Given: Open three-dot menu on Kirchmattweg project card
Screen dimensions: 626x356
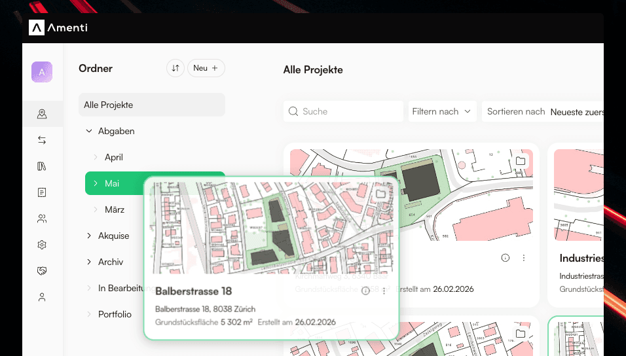Looking at the screenshot, I should coord(524,258).
